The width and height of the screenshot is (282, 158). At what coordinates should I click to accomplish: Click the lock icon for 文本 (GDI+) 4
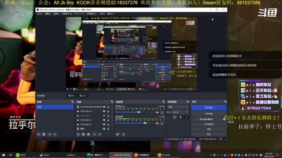pyautogui.click(x=108, y=111)
